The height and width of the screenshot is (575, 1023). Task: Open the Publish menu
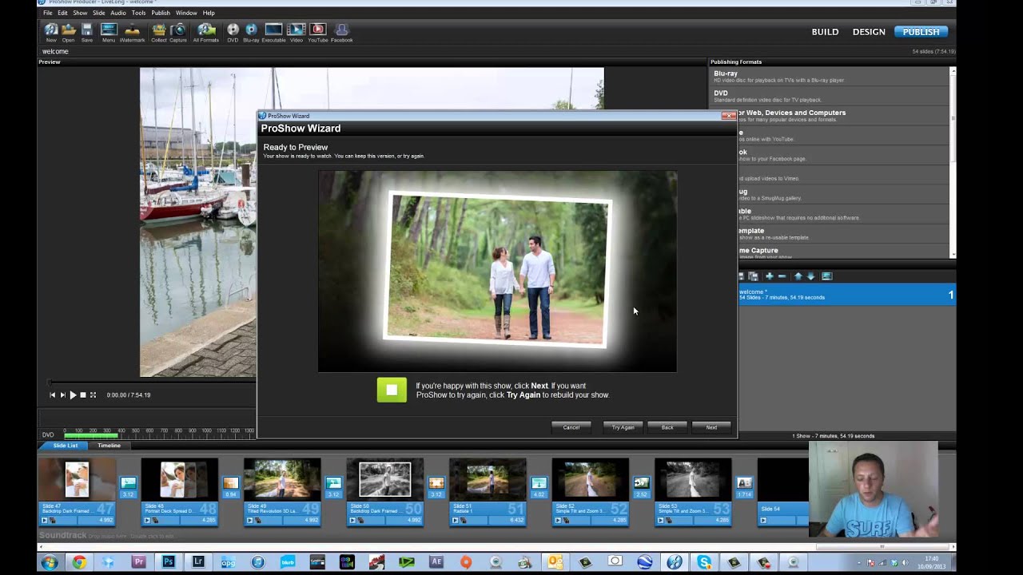pos(161,13)
